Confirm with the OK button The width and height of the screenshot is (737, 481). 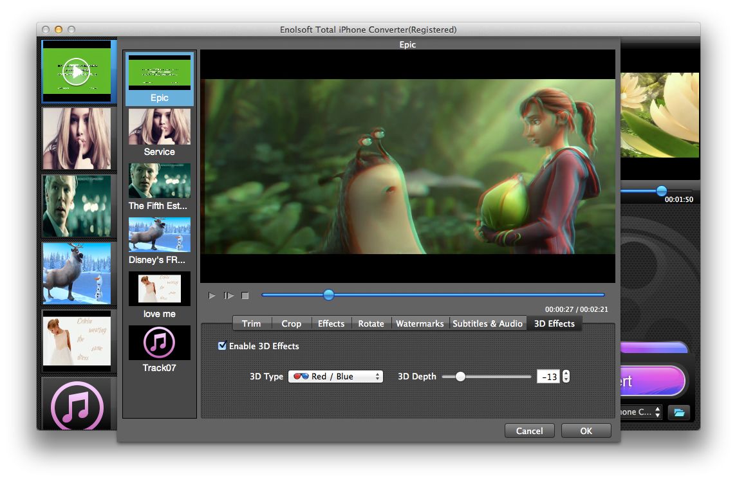tap(586, 431)
